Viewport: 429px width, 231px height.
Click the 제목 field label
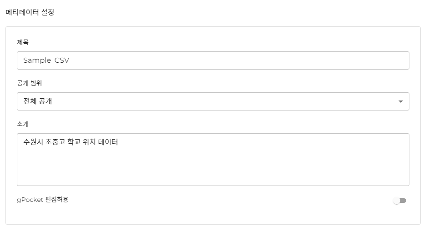click(x=23, y=42)
